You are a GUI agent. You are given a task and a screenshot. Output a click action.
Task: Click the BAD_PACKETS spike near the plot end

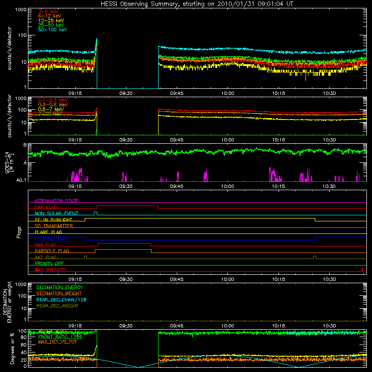coord(362,270)
